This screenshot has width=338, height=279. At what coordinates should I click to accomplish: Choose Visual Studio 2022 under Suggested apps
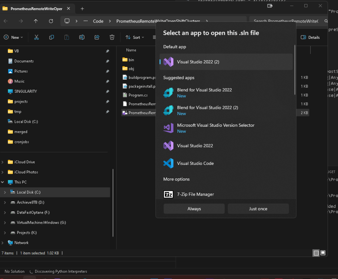tap(226, 146)
